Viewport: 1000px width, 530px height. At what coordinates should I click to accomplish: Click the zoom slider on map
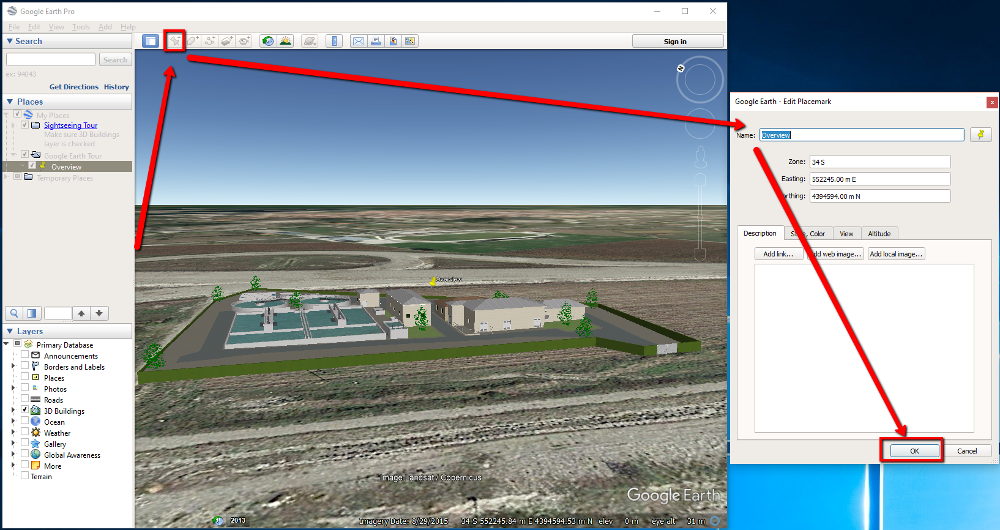[x=701, y=217]
